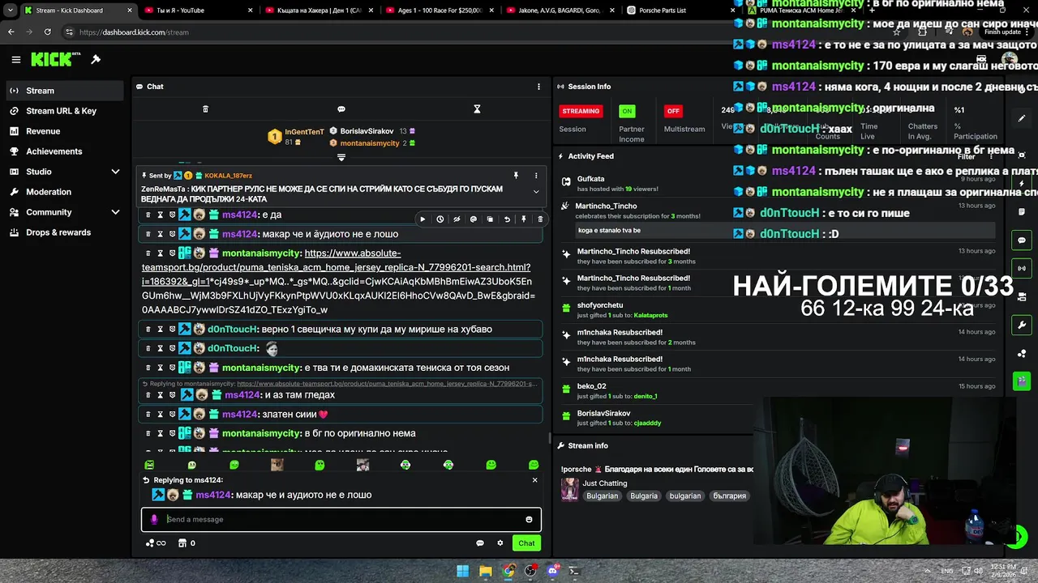This screenshot has height=583, width=1038.
Task: Open the Chat panel three-dot menu
Action: (538, 87)
